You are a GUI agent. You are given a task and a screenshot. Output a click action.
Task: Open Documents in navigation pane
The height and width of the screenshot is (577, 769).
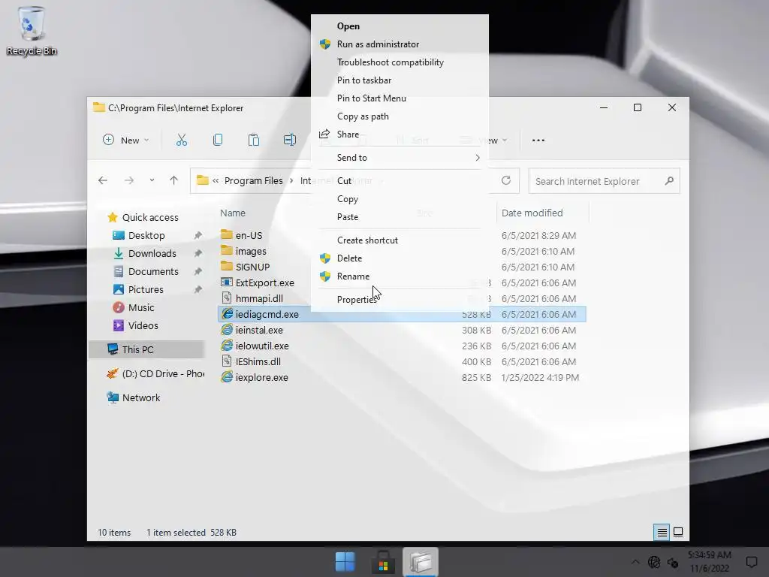153,271
